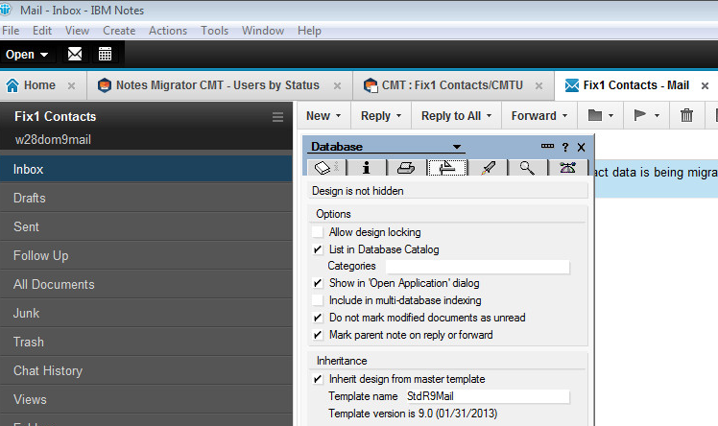This screenshot has width=718, height=426.
Task: Open the Junk folder
Action: click(146, 314)
